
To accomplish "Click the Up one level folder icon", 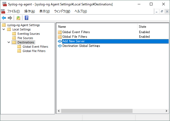I will click(x=18, y=18).
